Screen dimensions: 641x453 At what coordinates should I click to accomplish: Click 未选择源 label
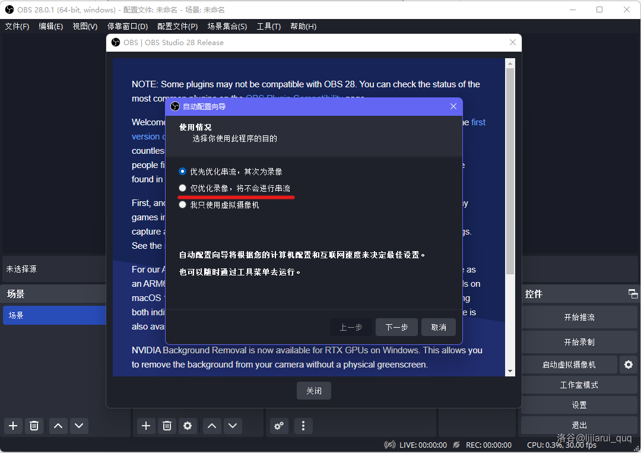point(21,269)
